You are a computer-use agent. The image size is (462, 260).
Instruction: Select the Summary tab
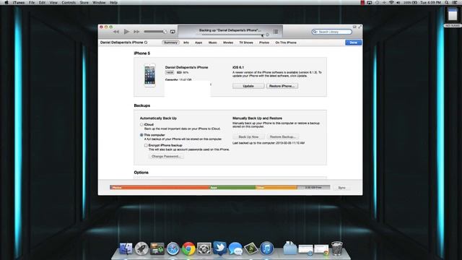[x=170, y=43]
